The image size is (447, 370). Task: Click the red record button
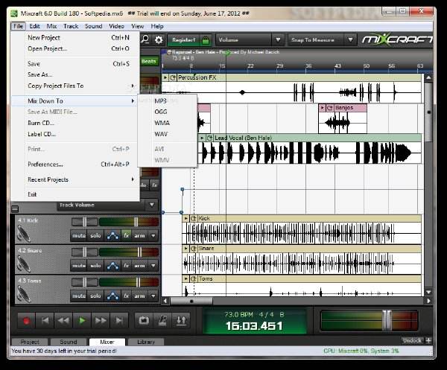point(26,321)
